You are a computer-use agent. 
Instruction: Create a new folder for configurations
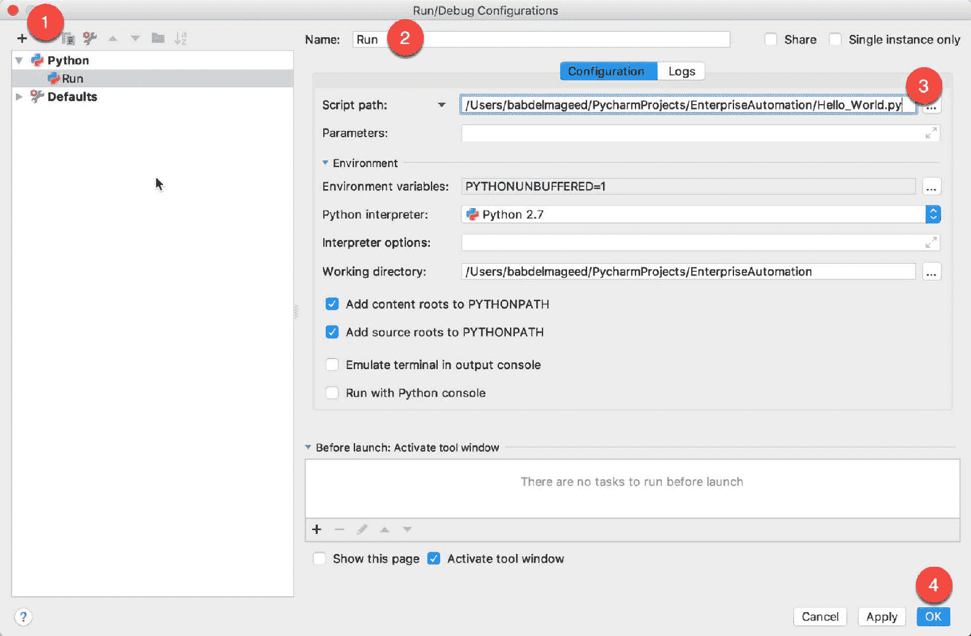158,39
